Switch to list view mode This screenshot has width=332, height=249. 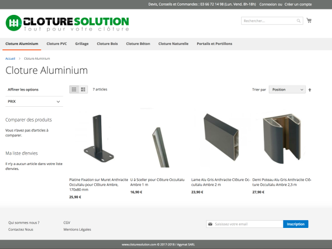tap(83, 89)
